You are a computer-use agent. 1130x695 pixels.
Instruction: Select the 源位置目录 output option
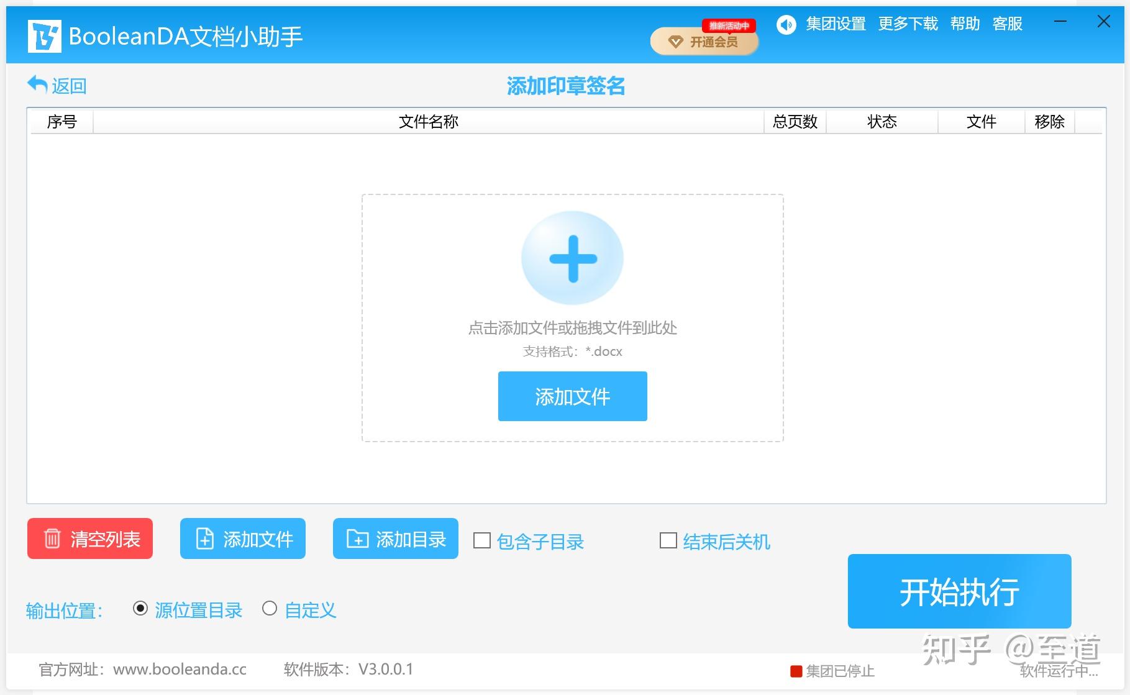coord(140,609)
